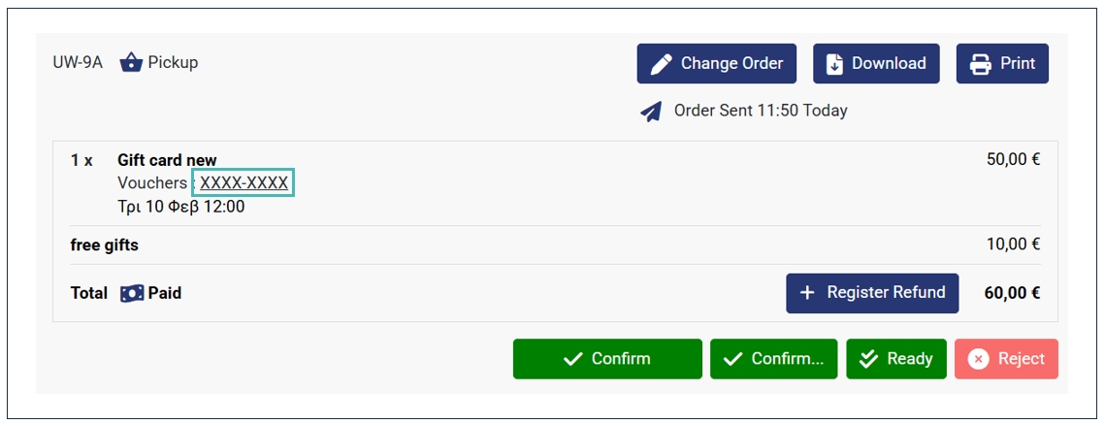
Task: Select the order ID UW-9A
Action: coord(78,63)
